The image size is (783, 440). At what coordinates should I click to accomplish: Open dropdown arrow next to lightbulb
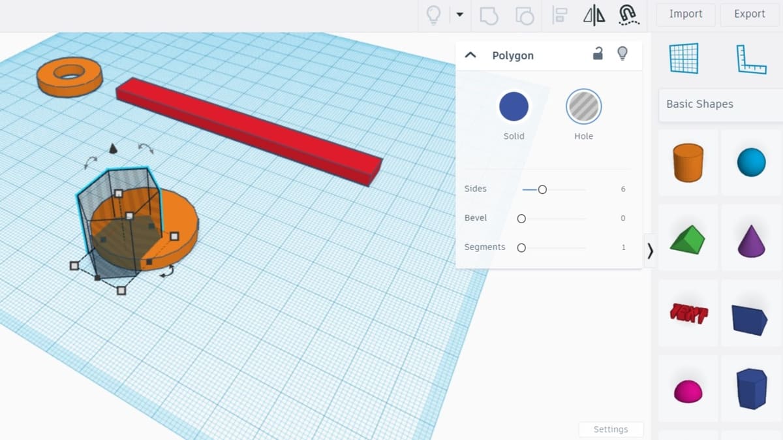point(459,14)
